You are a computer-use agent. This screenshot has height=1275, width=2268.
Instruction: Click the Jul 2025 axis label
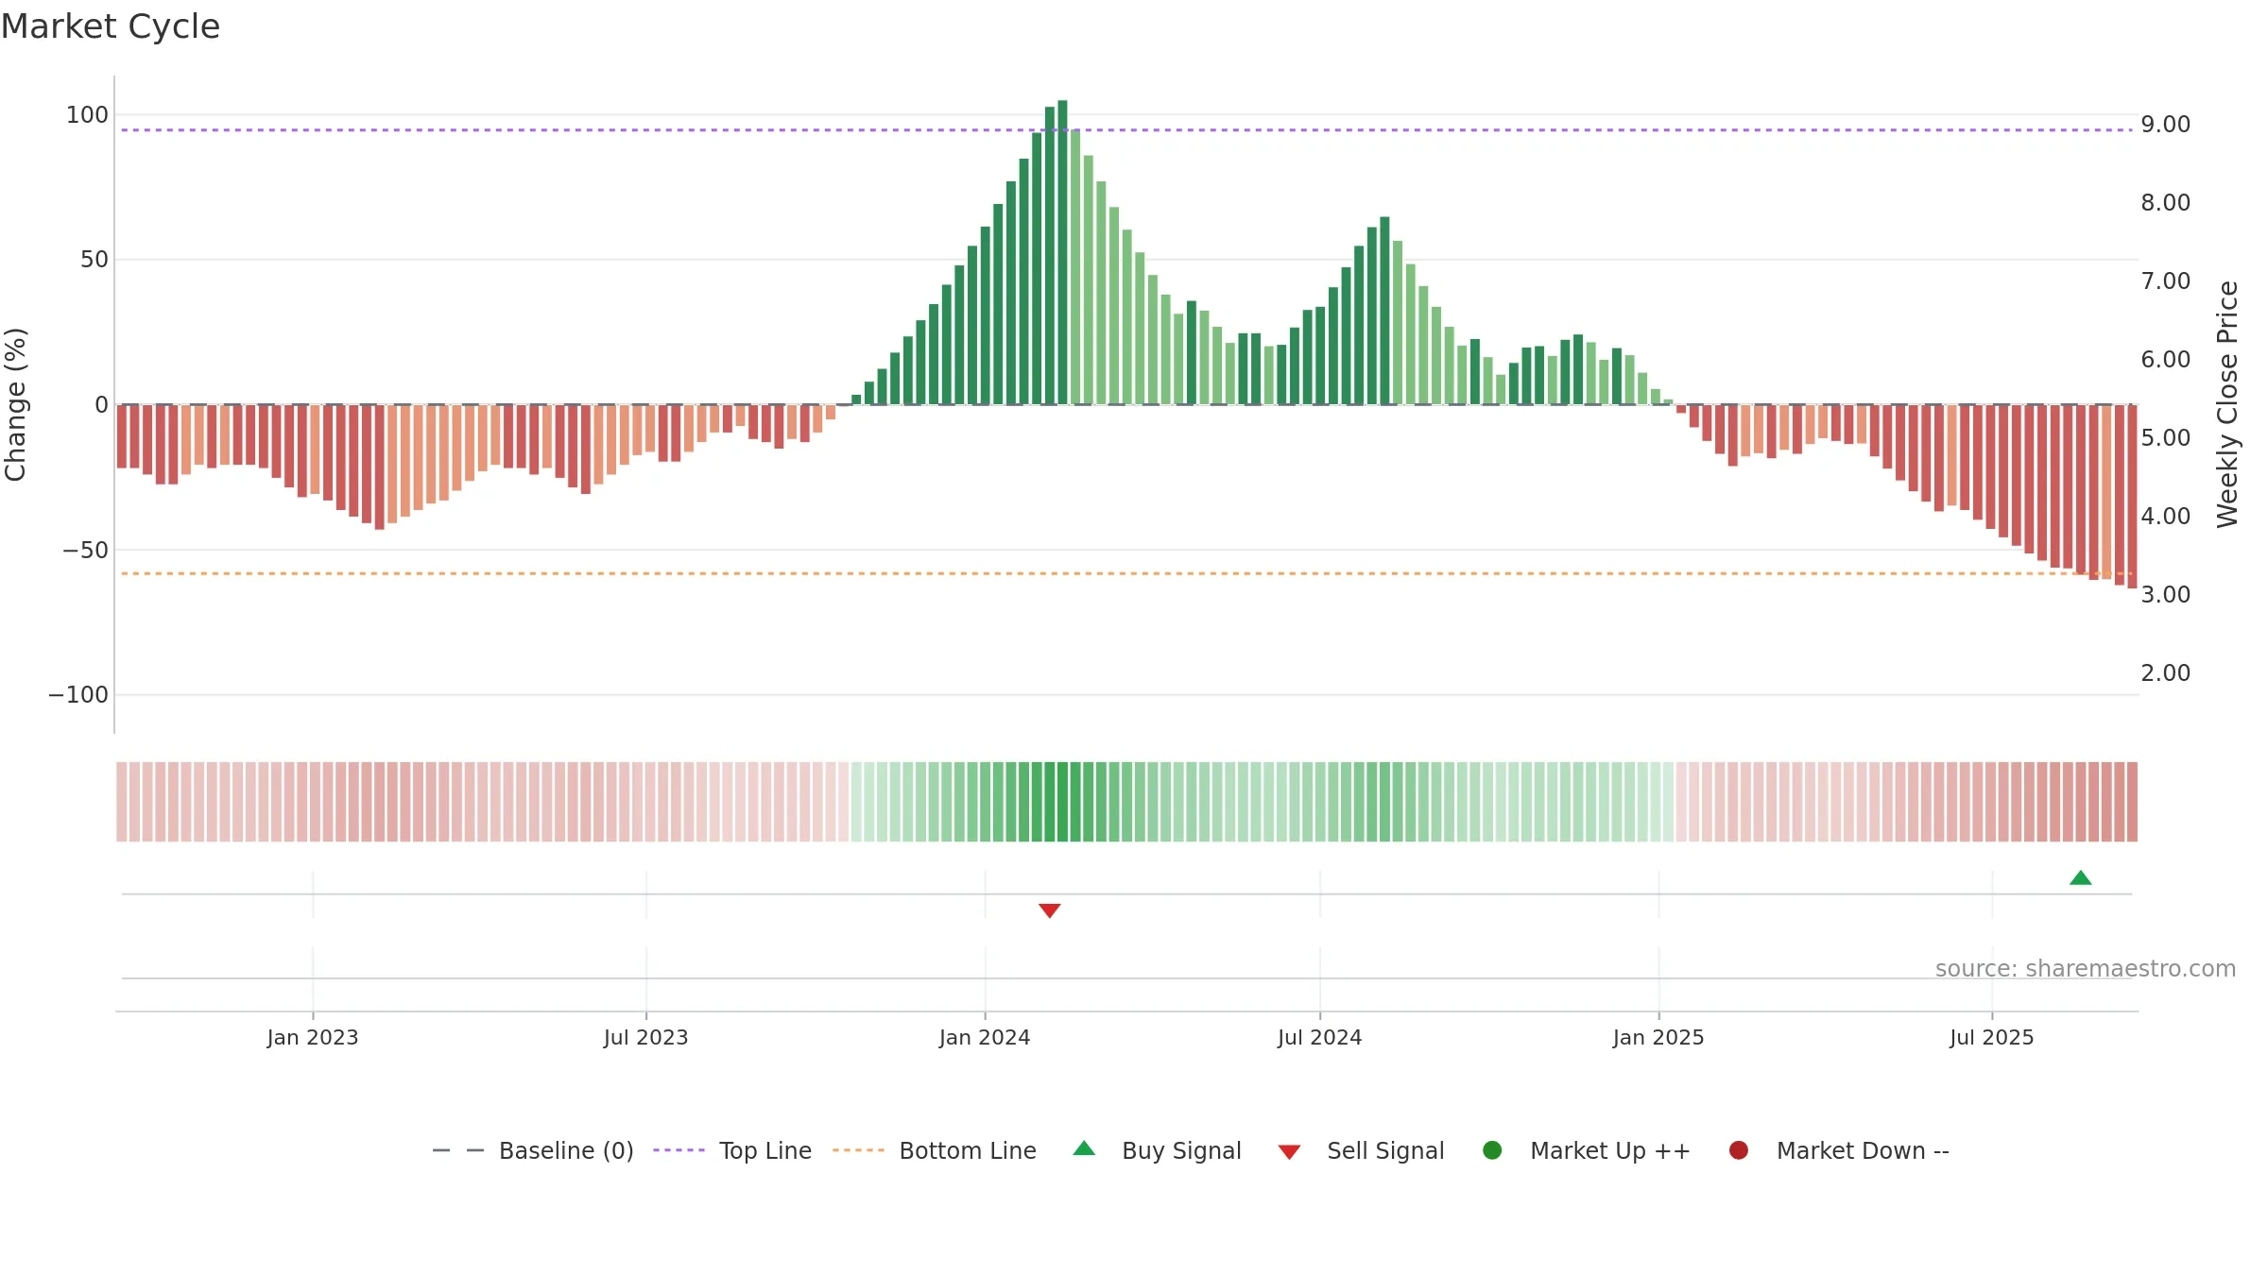[1992, 1037]
